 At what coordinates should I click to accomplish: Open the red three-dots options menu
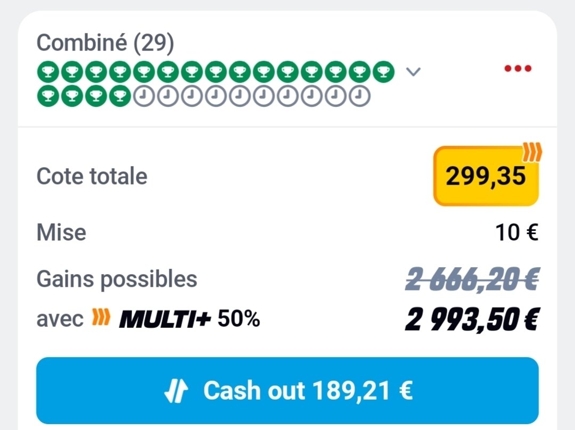click(518, 69)
